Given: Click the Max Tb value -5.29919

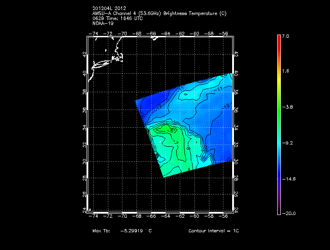Looking at the screenshot, I should coord(130,231).
